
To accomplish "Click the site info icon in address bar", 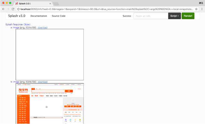I will click(18, 9).
